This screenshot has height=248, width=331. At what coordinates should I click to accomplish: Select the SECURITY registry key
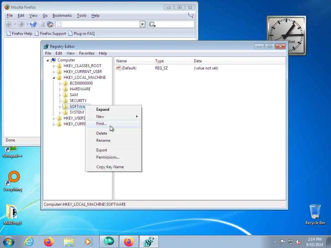[78, 101]
